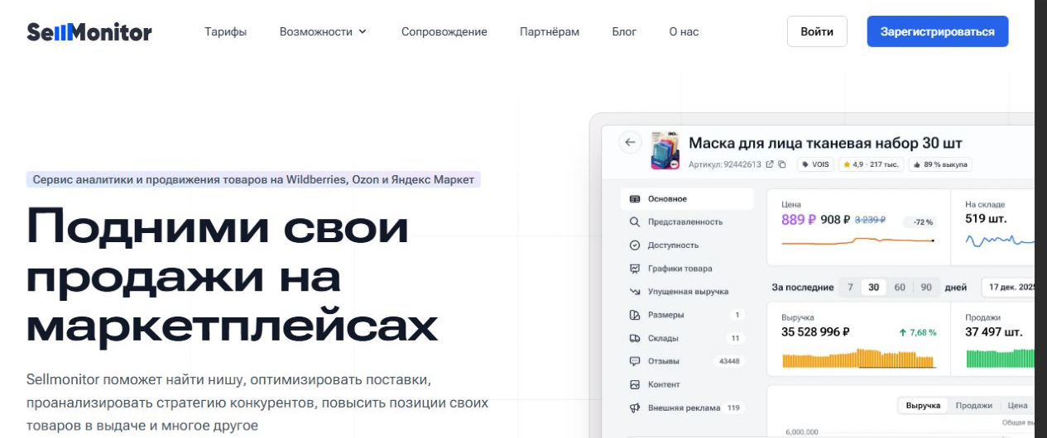Click the product title Маска для лица
1047x438 pixels.
point(825,143)
